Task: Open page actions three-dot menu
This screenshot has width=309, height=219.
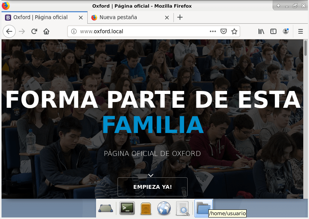Action: coord(213,31)
